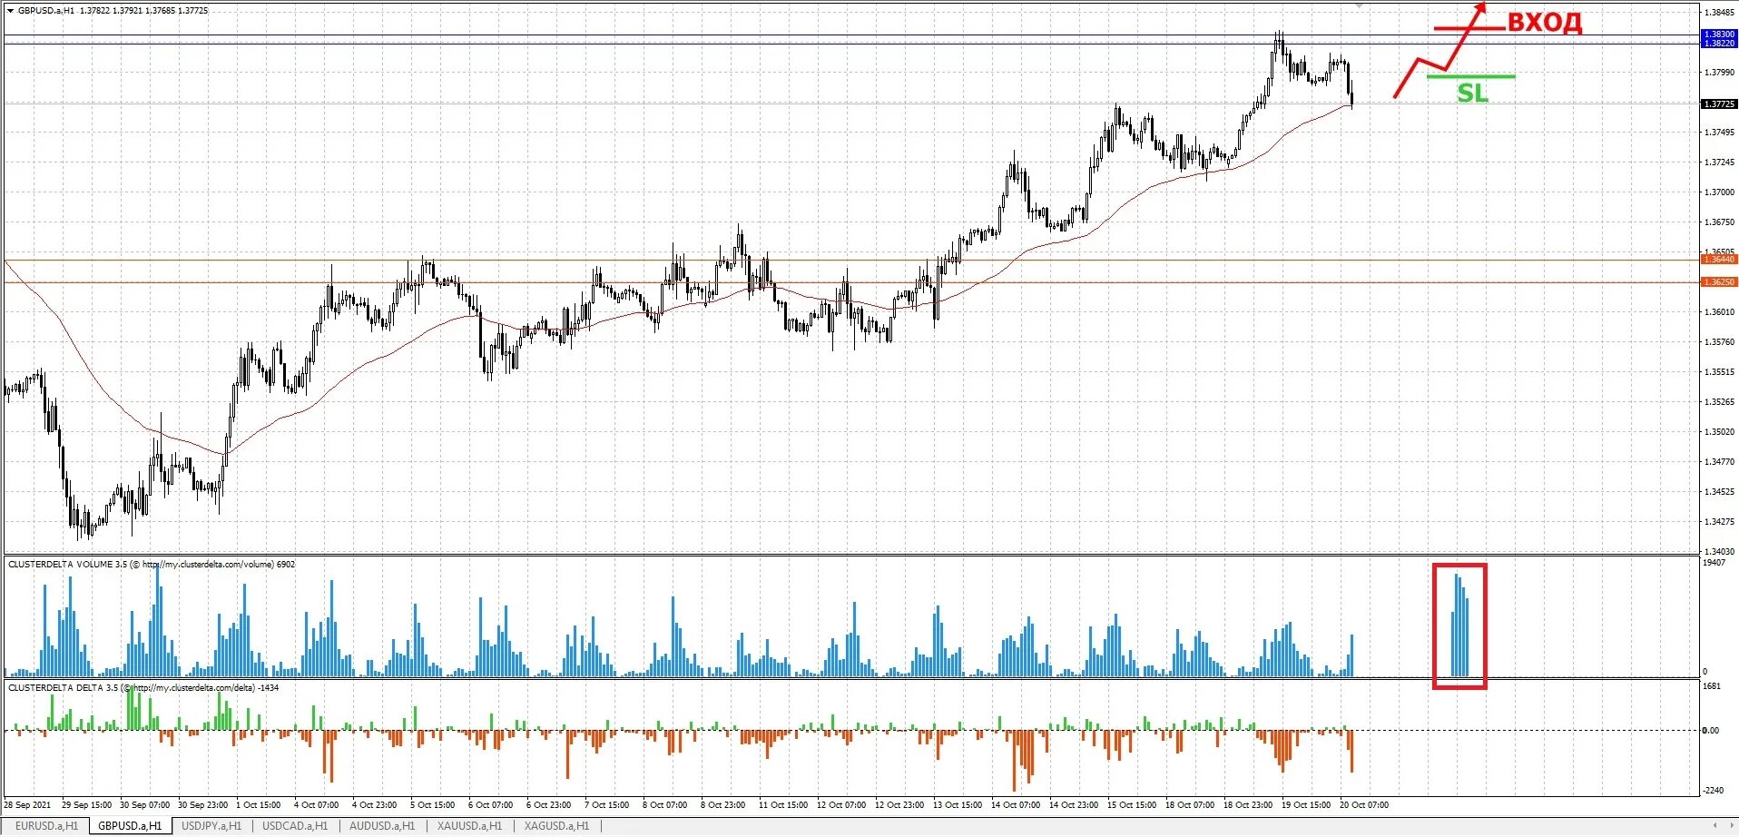Switch to the USDCAD.a,H1 tab
This screenshot has height=837, width=1739.
295,826
